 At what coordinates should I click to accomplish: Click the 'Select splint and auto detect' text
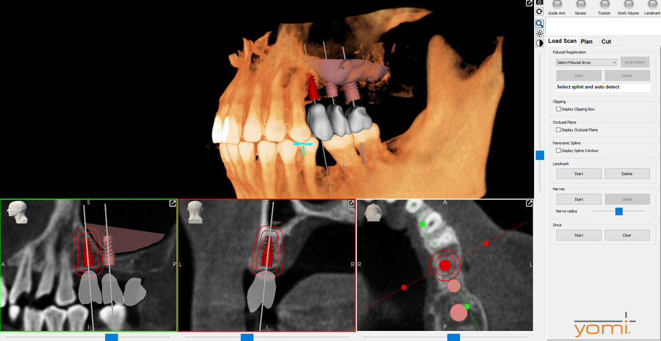(x=588, y=87)
